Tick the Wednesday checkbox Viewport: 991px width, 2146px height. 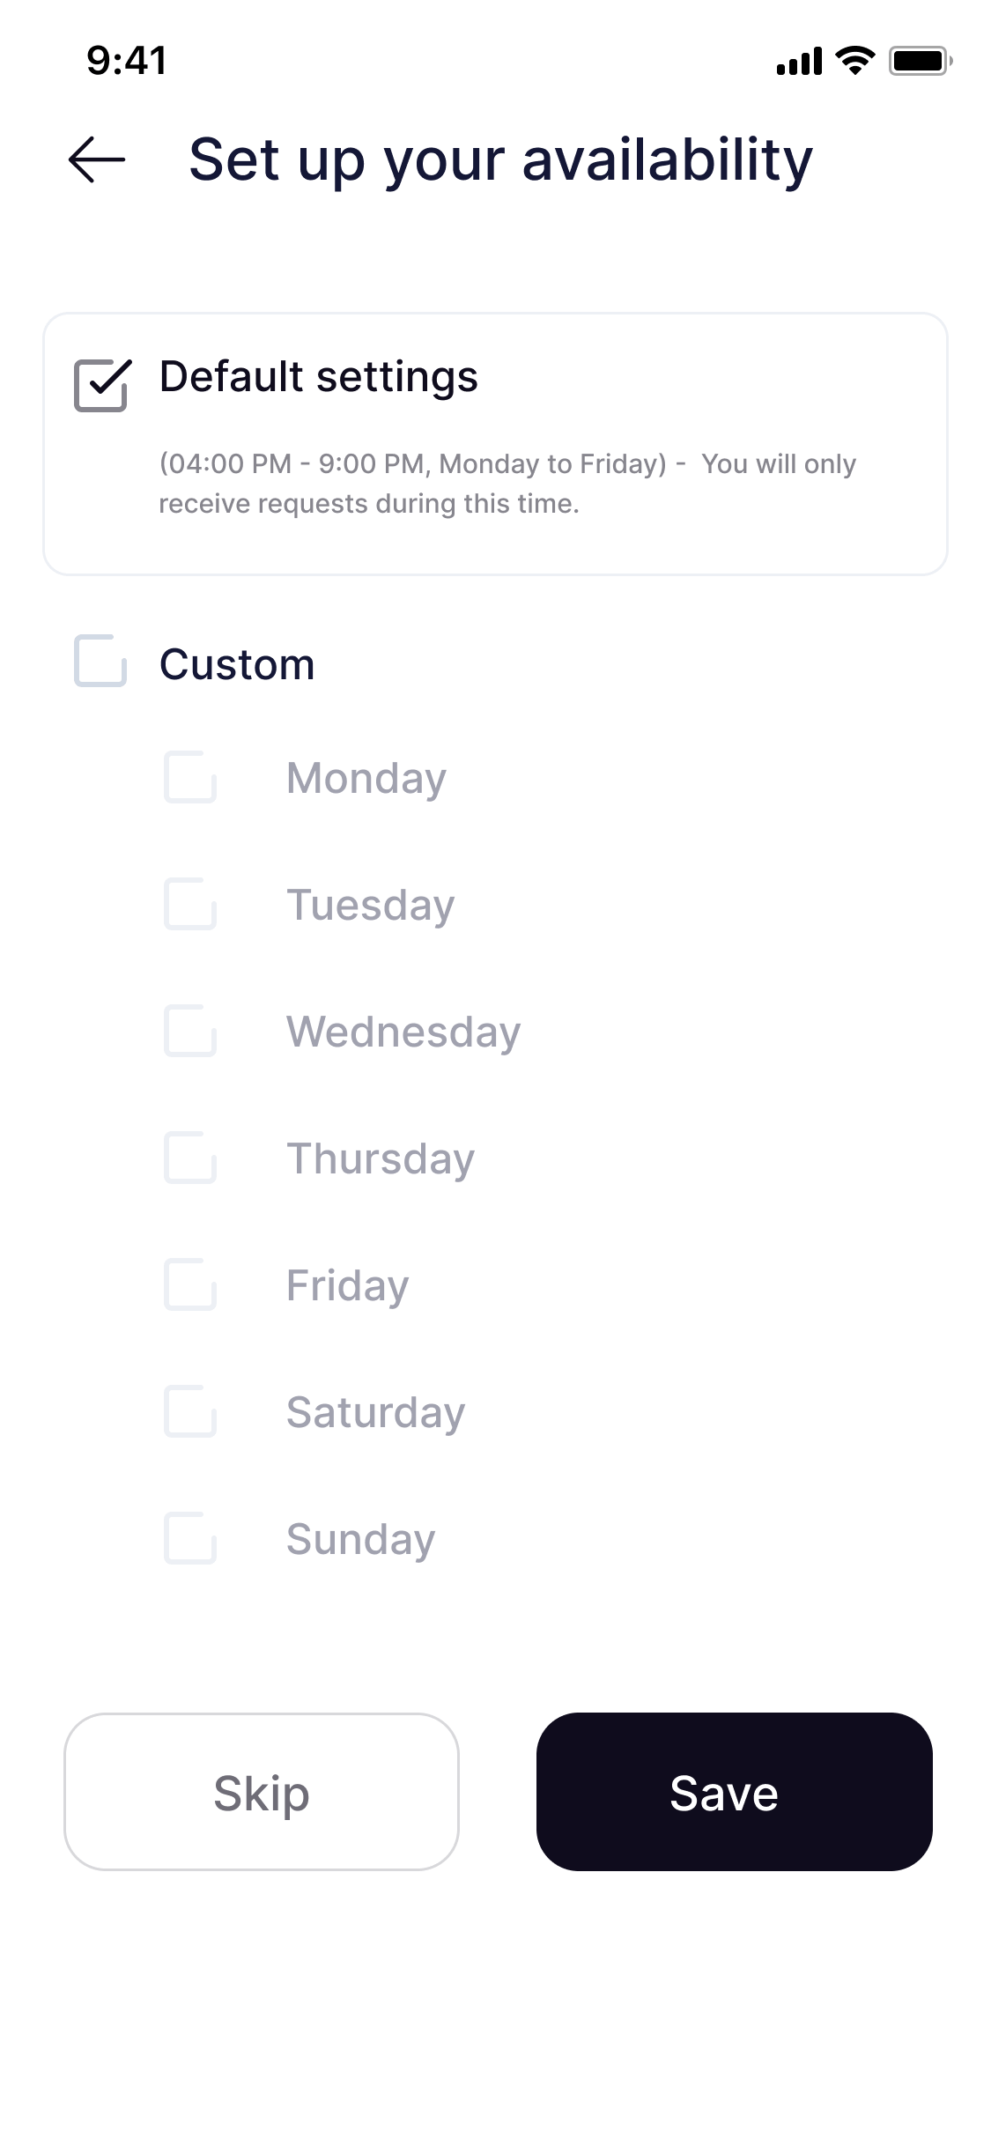click(x=190, y=1031)
